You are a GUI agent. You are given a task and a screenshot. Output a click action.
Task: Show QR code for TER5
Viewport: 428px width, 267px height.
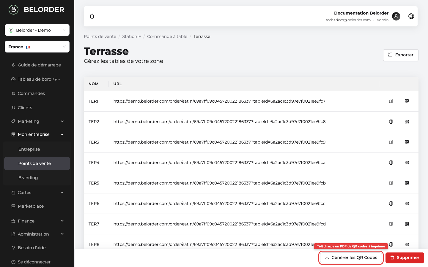tap(407, 183)
